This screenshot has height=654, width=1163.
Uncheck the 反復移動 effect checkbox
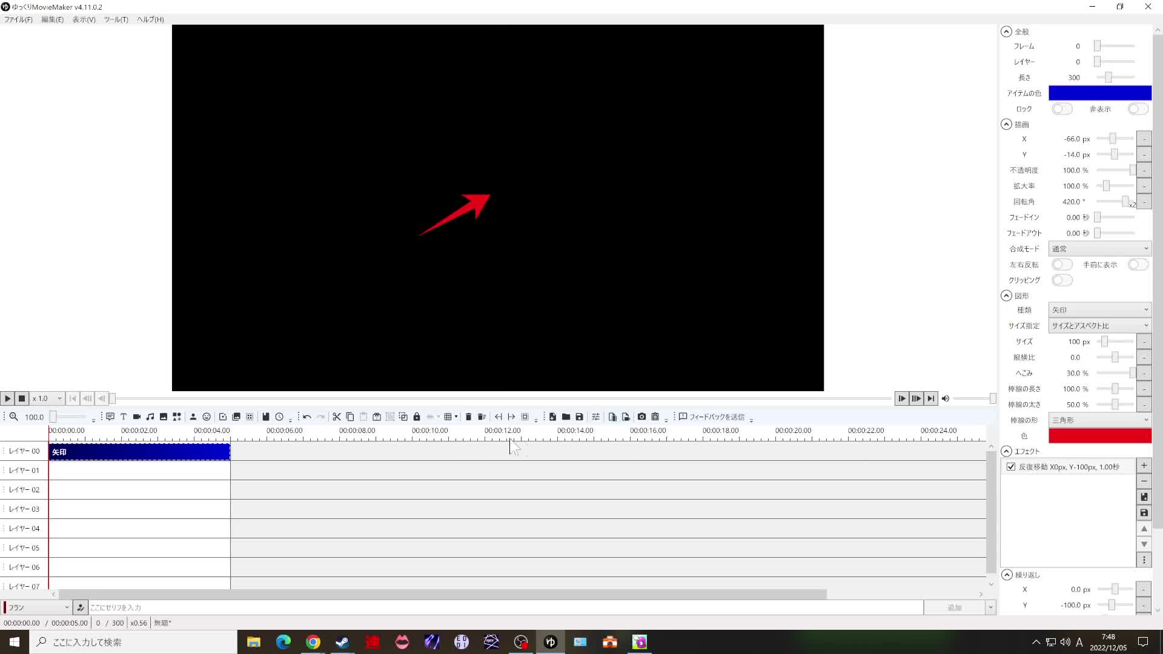click(1011, 467)
